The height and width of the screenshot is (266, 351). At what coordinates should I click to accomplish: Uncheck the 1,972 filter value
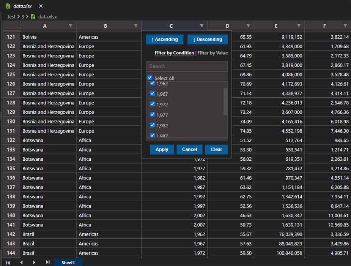click(152, 104)
